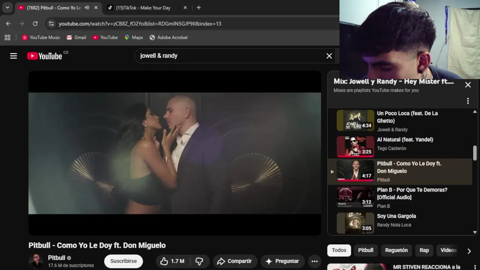480x270 pixels.
Task: Subscribe with the Suscribirse button
Action: pos(123,261)
